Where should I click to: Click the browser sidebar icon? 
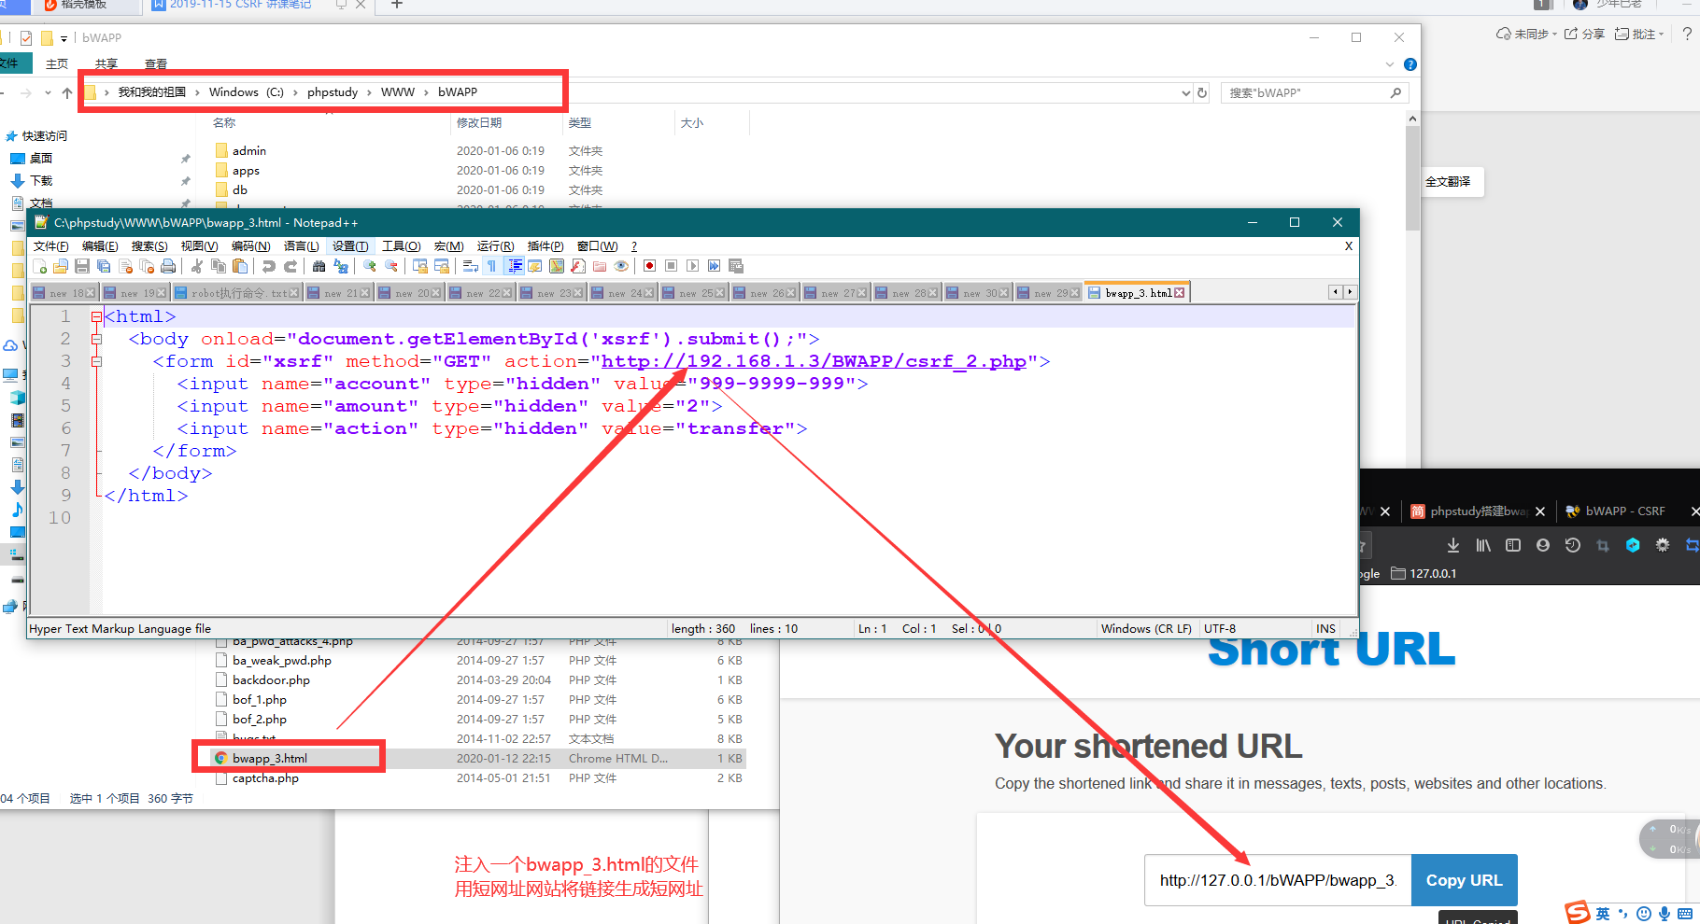pos(1513,545)
